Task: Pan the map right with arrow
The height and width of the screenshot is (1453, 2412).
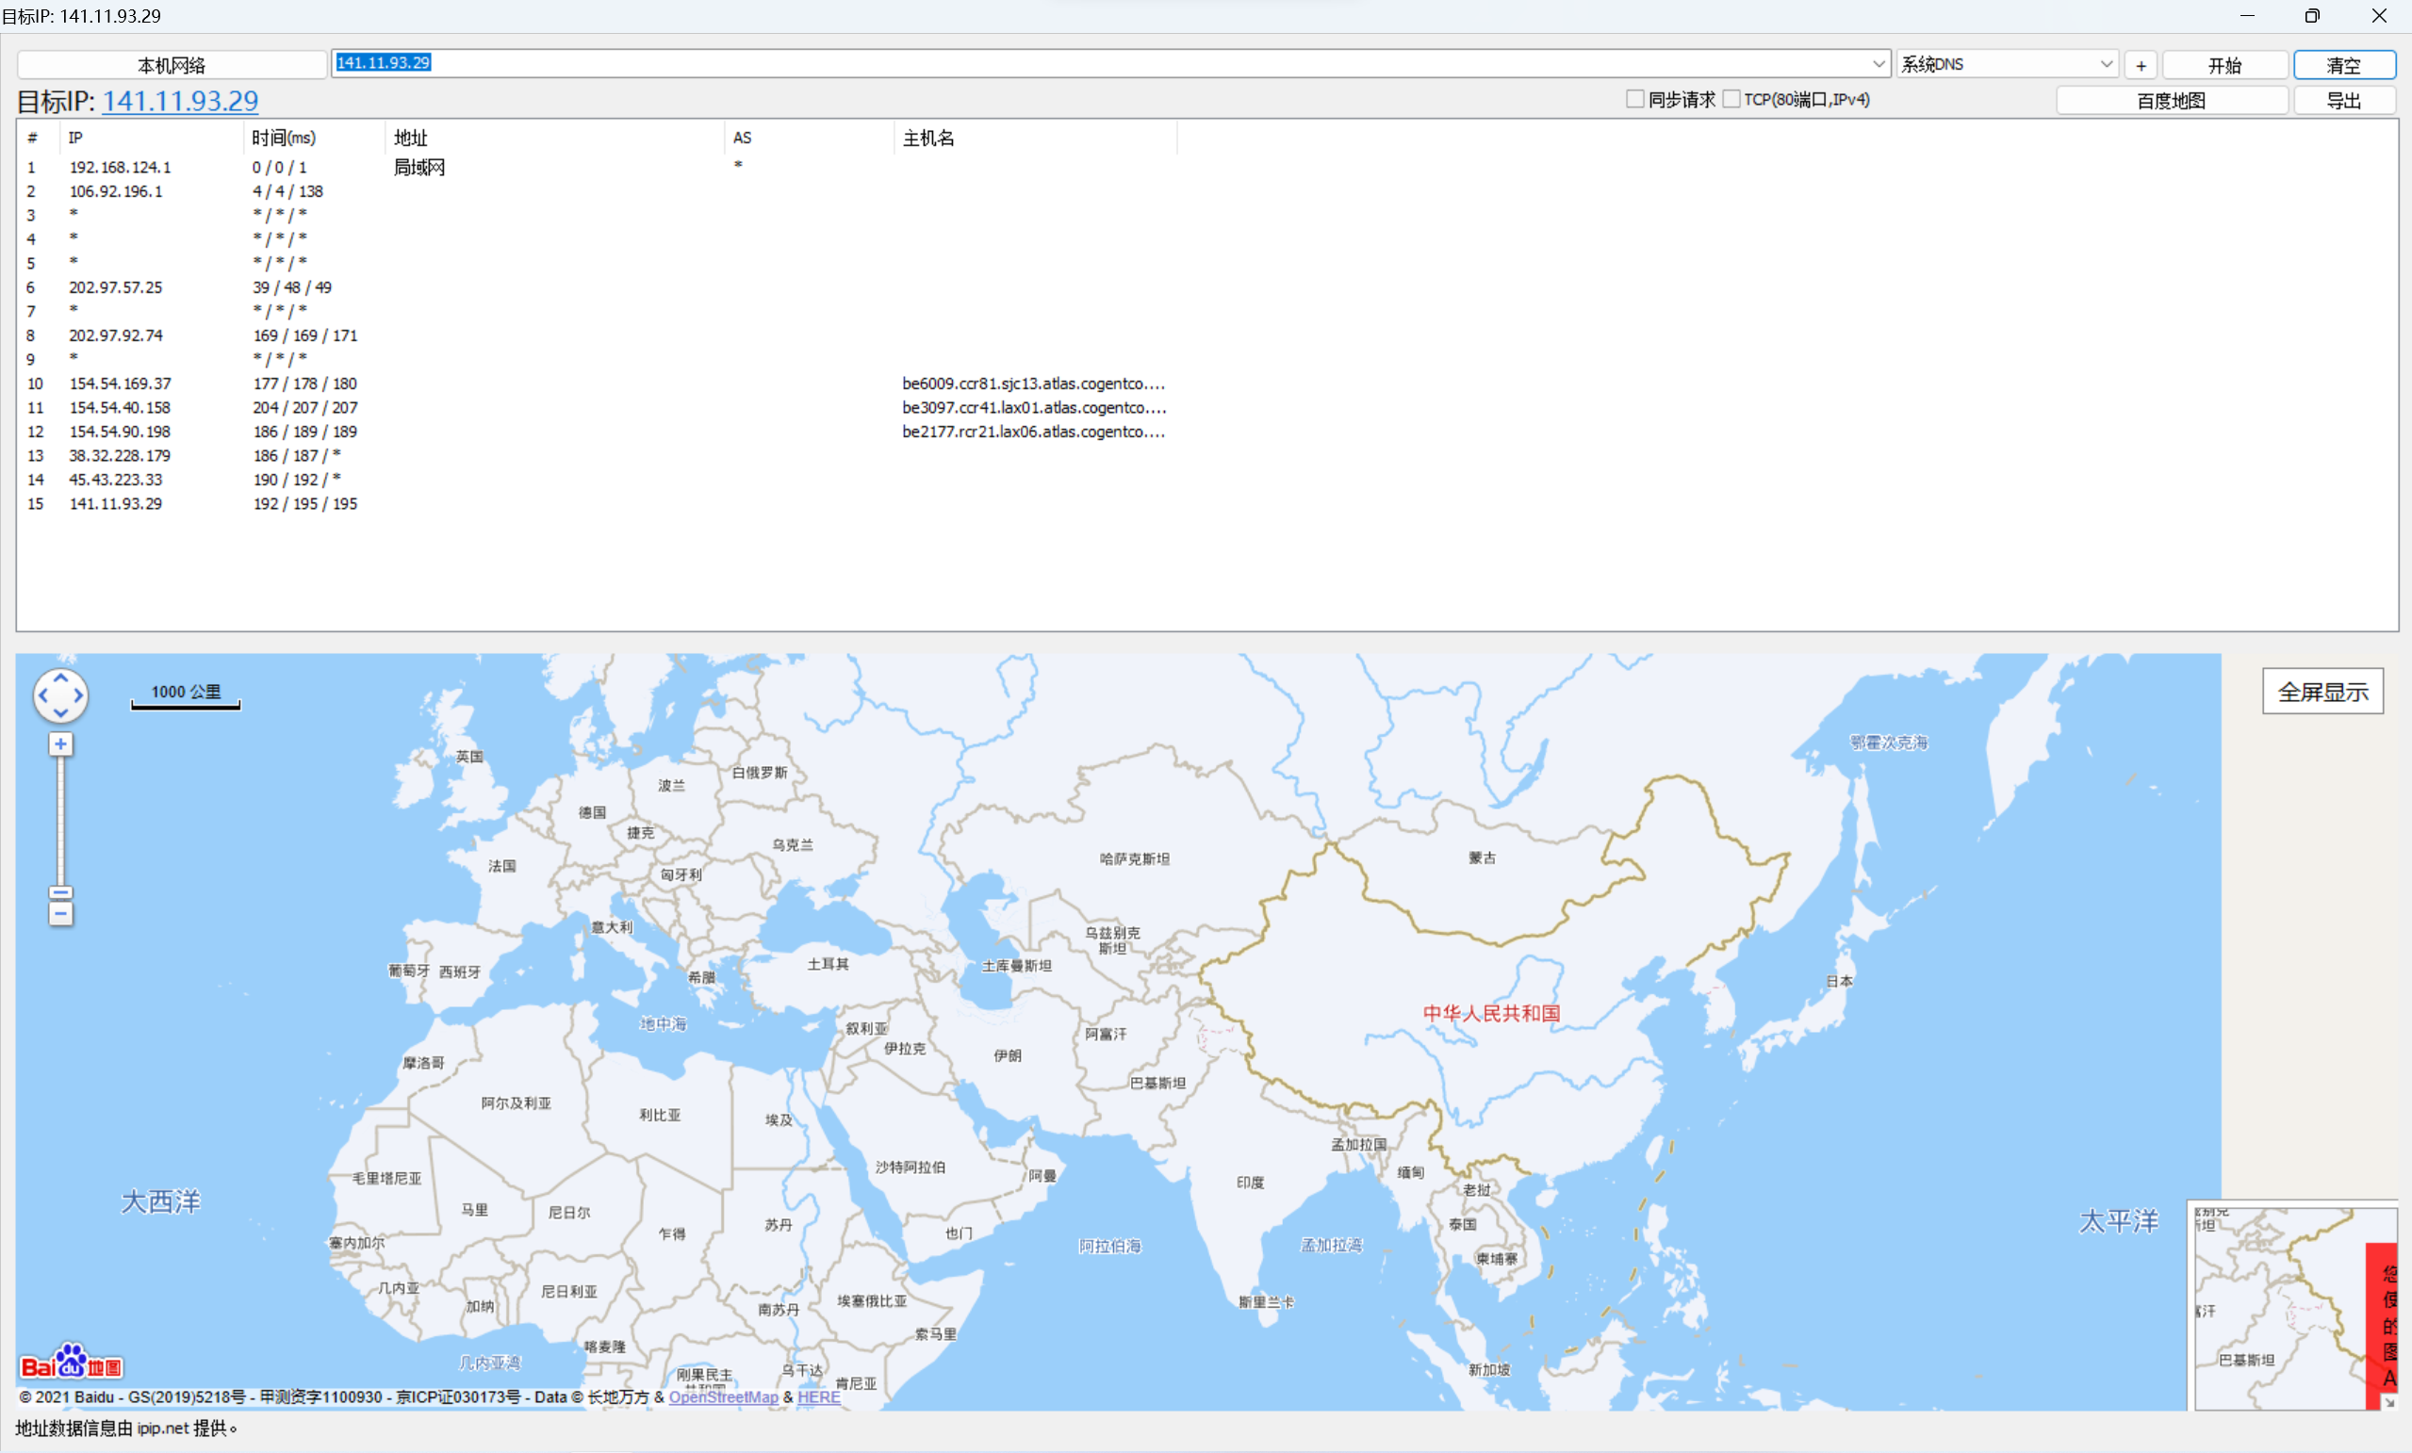Action: (x=78, y=695)
